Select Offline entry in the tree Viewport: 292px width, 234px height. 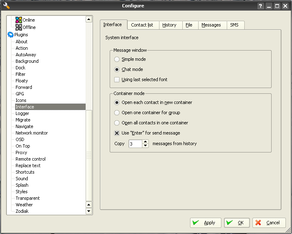(x=29, y=27)
